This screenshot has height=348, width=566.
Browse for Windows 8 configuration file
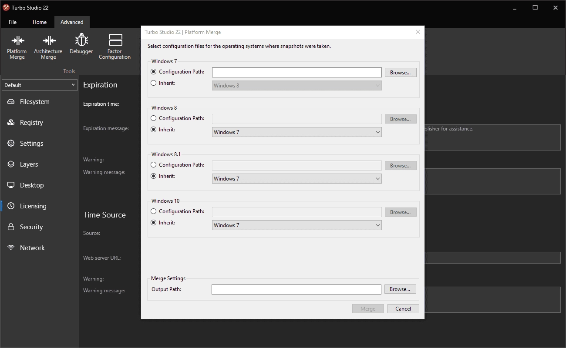tap(401, 119)
